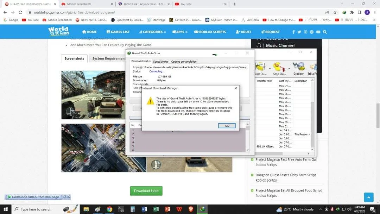Screen dimensions: 380x214
Task: Click the Pinterest icon in header
Action: click(312, 32)
